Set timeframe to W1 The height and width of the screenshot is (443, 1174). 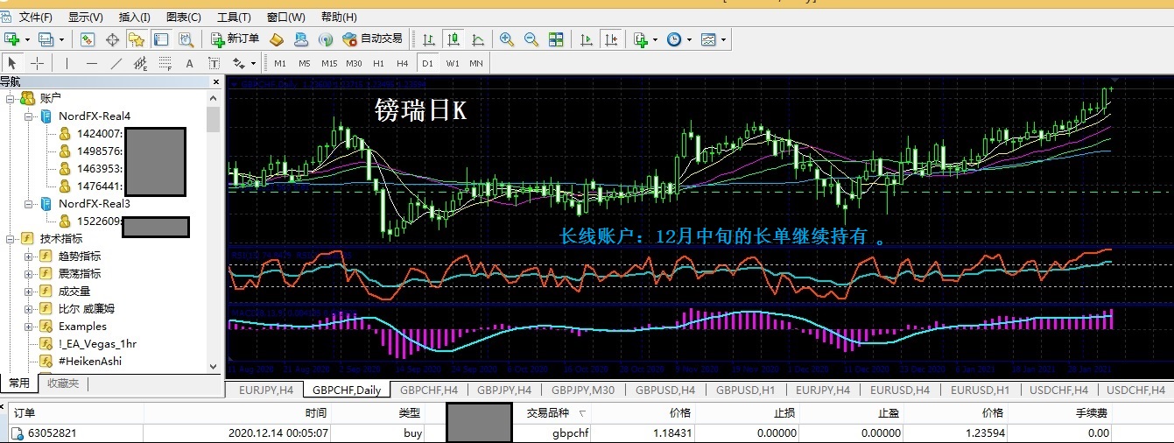tap(452, 63)
